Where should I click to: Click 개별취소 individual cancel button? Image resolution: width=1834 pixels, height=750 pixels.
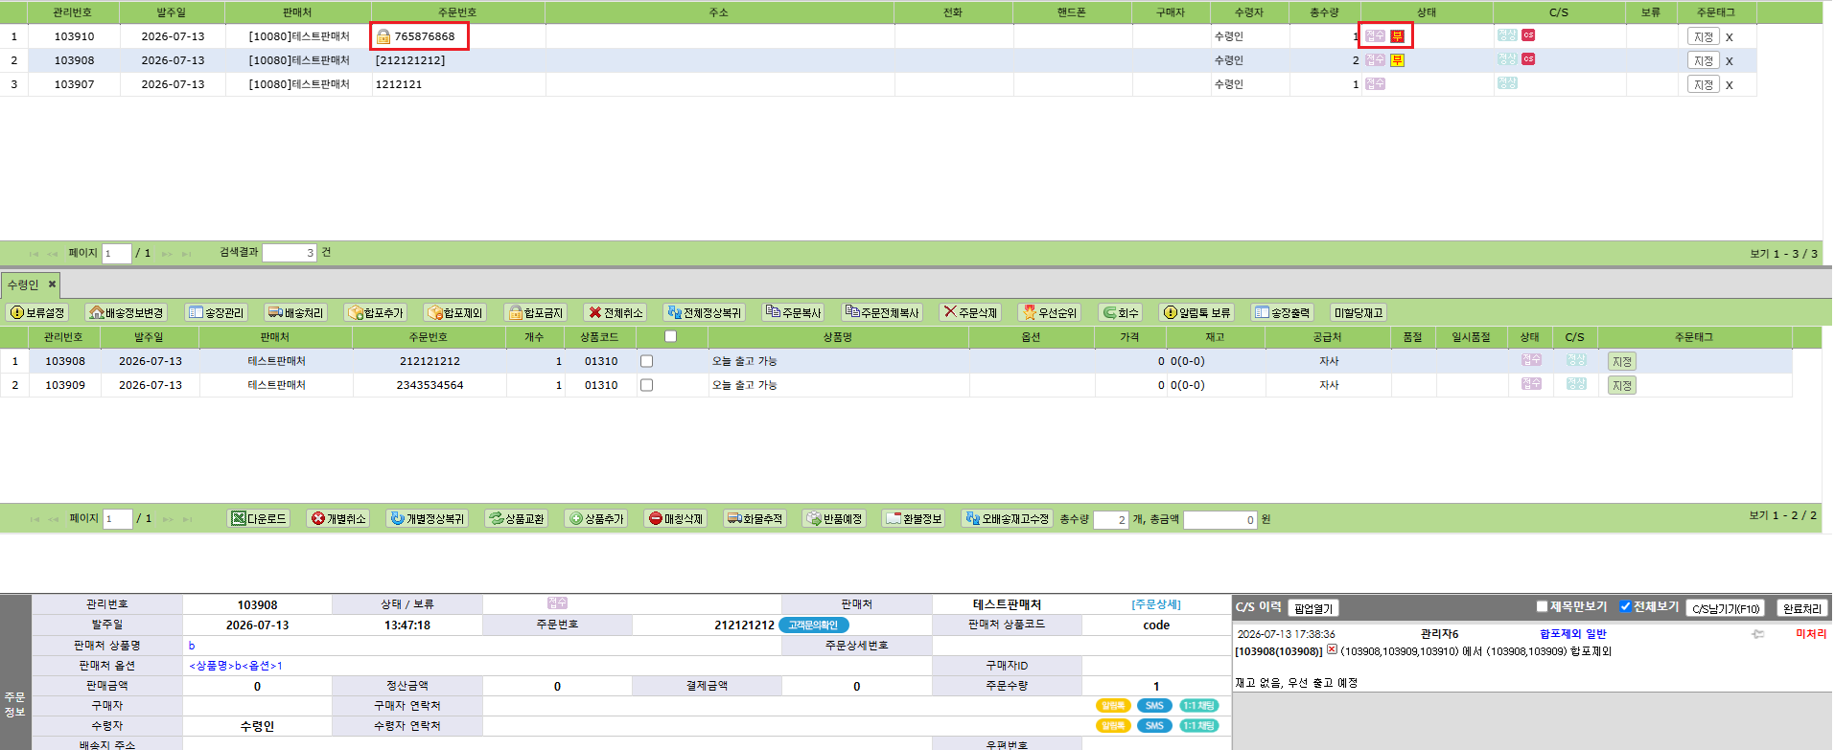(338, 518)
